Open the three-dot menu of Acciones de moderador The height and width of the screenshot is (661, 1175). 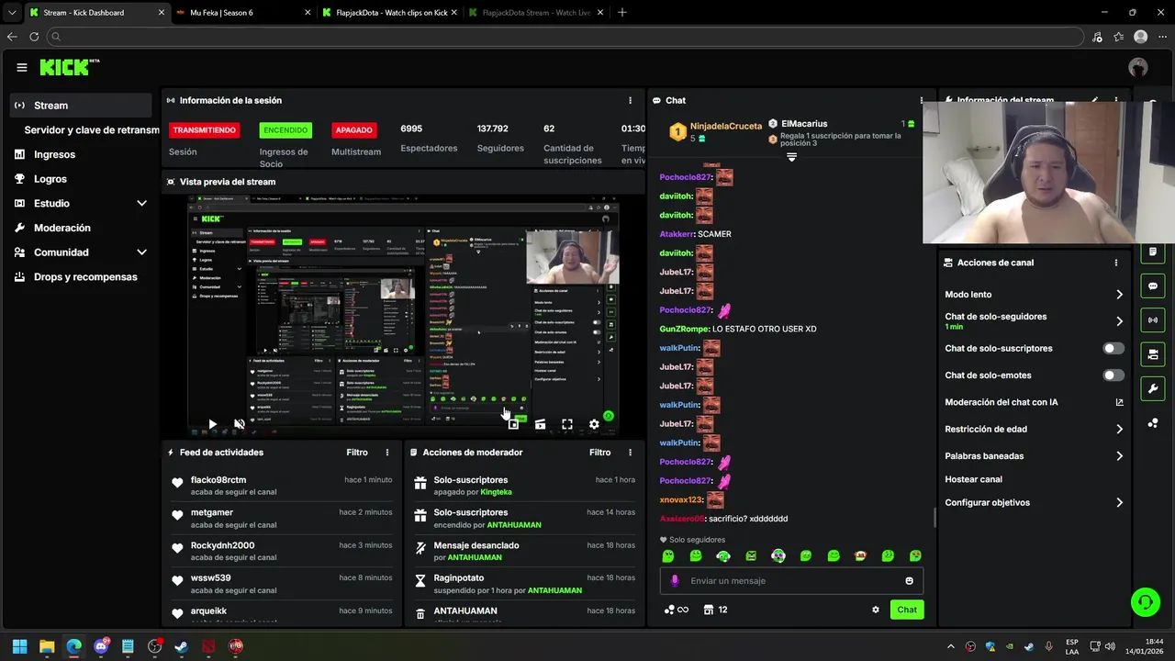(630, 453)
